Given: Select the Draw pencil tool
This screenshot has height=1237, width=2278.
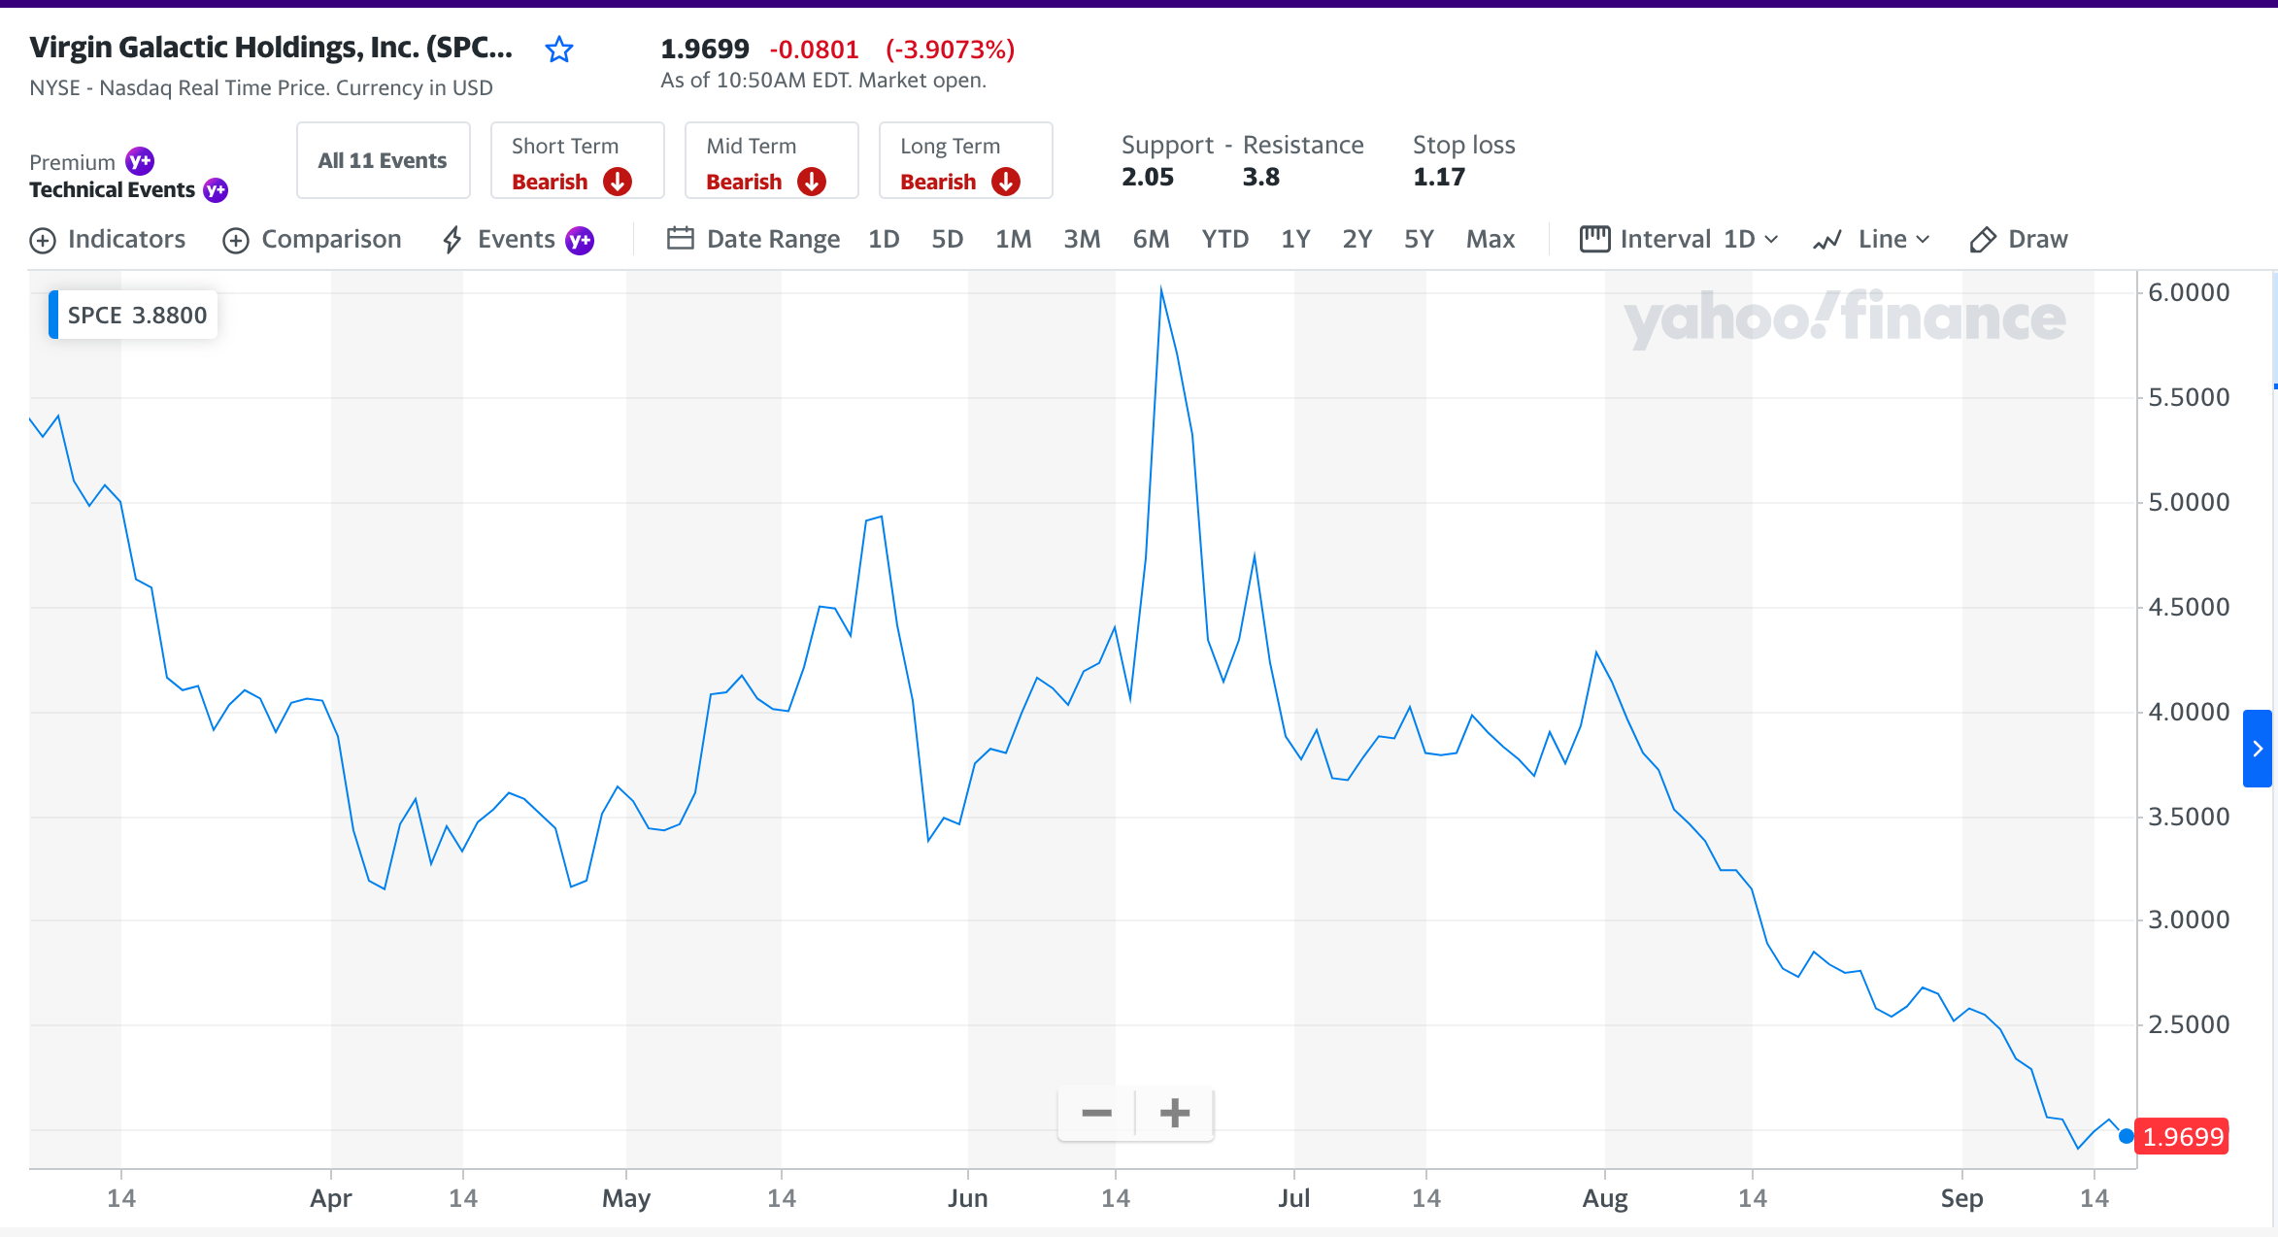Looking at the screenshot, I should [x=1982, y=240].
